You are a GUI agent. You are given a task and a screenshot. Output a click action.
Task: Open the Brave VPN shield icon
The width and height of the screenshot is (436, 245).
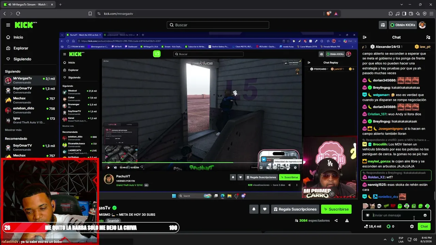point(425,14)
